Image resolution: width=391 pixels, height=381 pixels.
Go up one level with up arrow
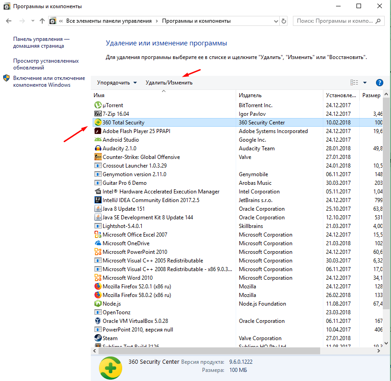pos(42,21)
